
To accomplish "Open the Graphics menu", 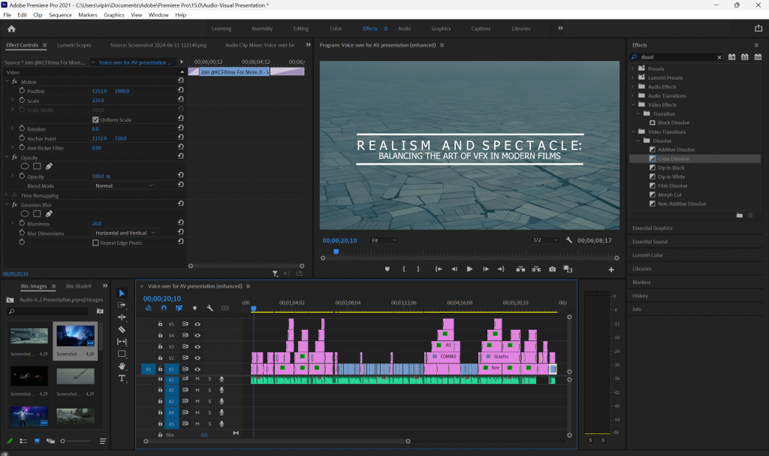I will [x=114, y=15].
